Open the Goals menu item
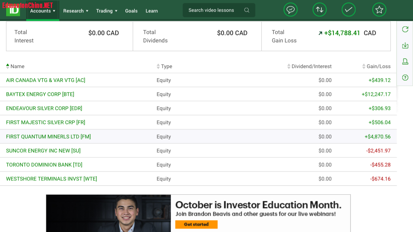The width and height of the screenshot is (413, 232). 131,11
